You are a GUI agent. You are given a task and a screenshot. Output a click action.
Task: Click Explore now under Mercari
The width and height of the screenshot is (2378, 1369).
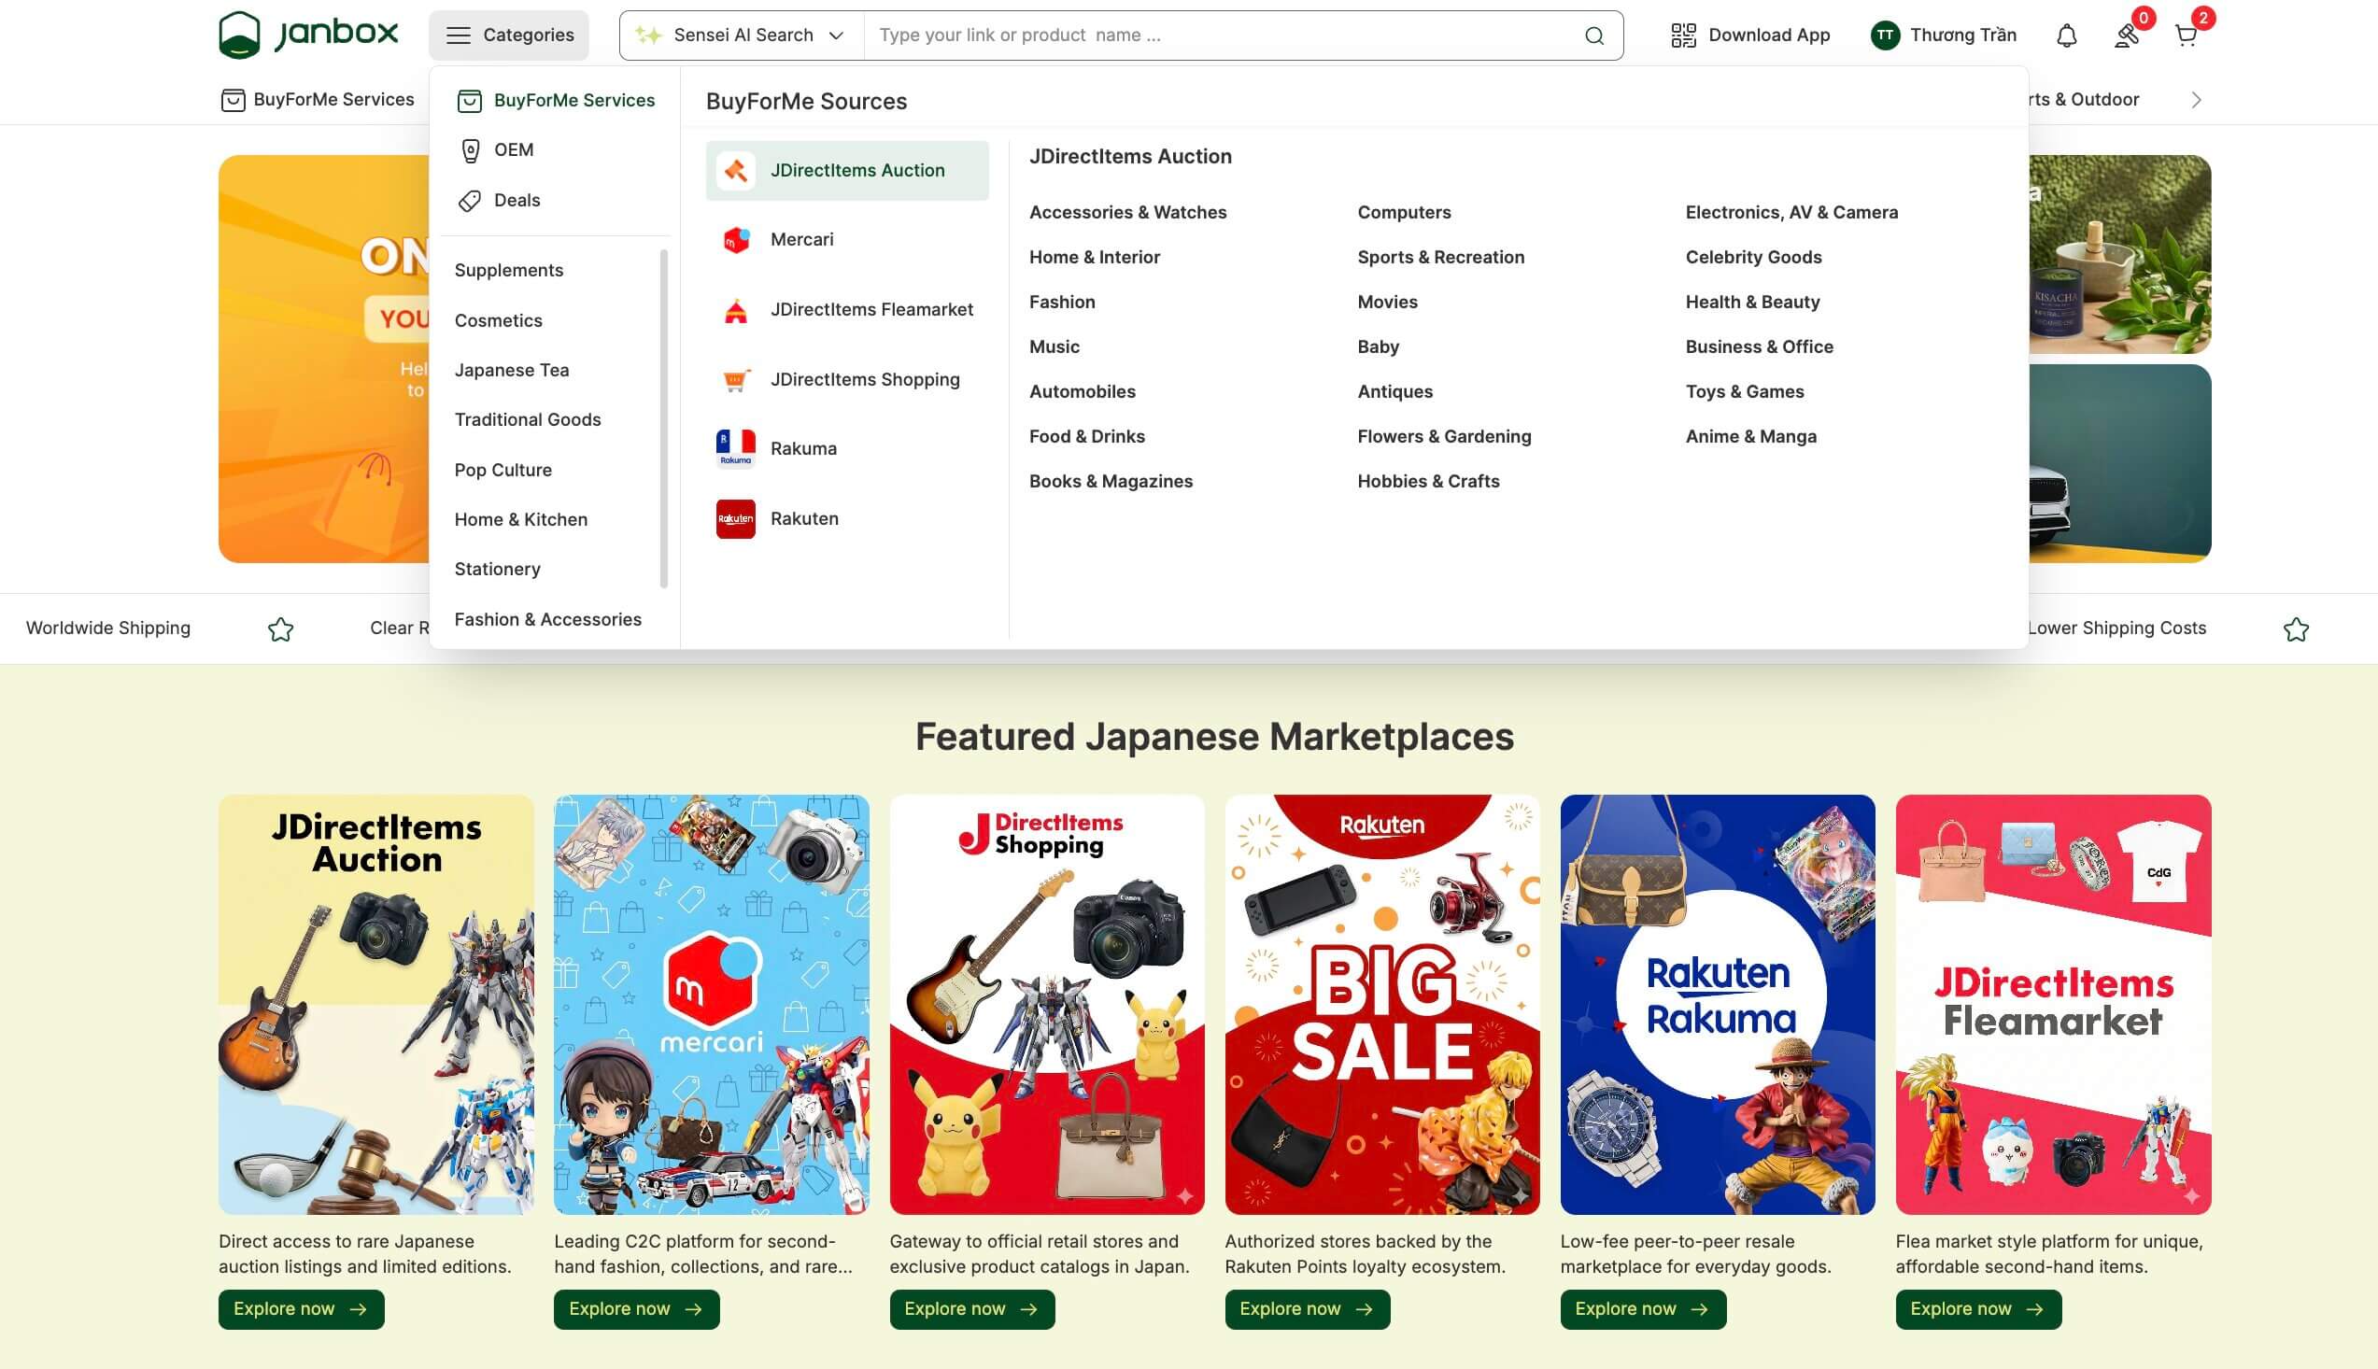(x=637, y=1310)
